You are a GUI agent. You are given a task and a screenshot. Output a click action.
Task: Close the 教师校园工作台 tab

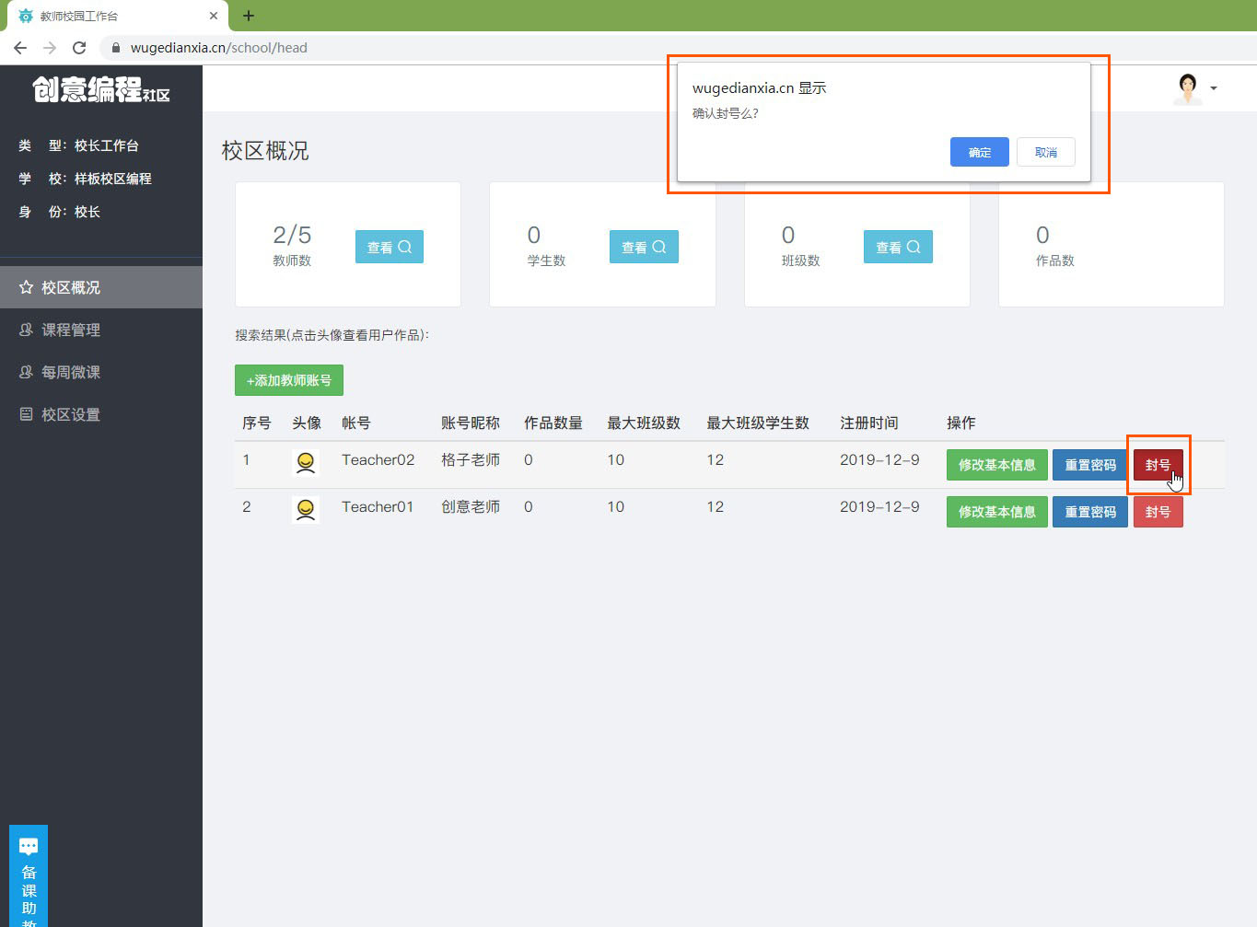click(x=214, y=16)
